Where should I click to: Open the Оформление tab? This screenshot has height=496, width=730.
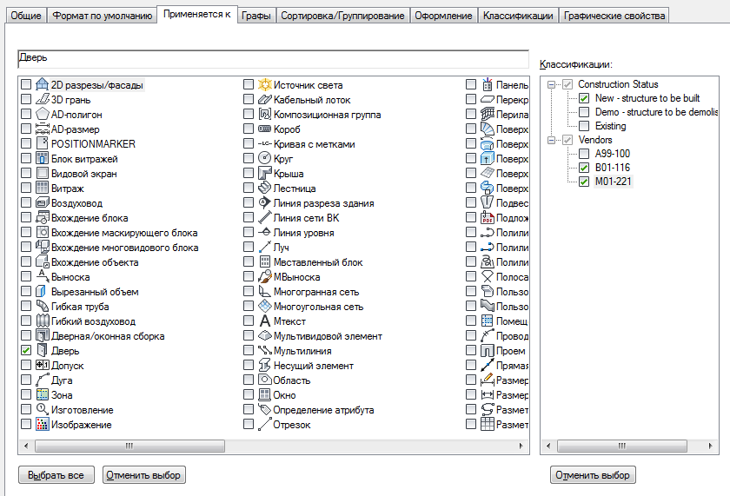443,16
